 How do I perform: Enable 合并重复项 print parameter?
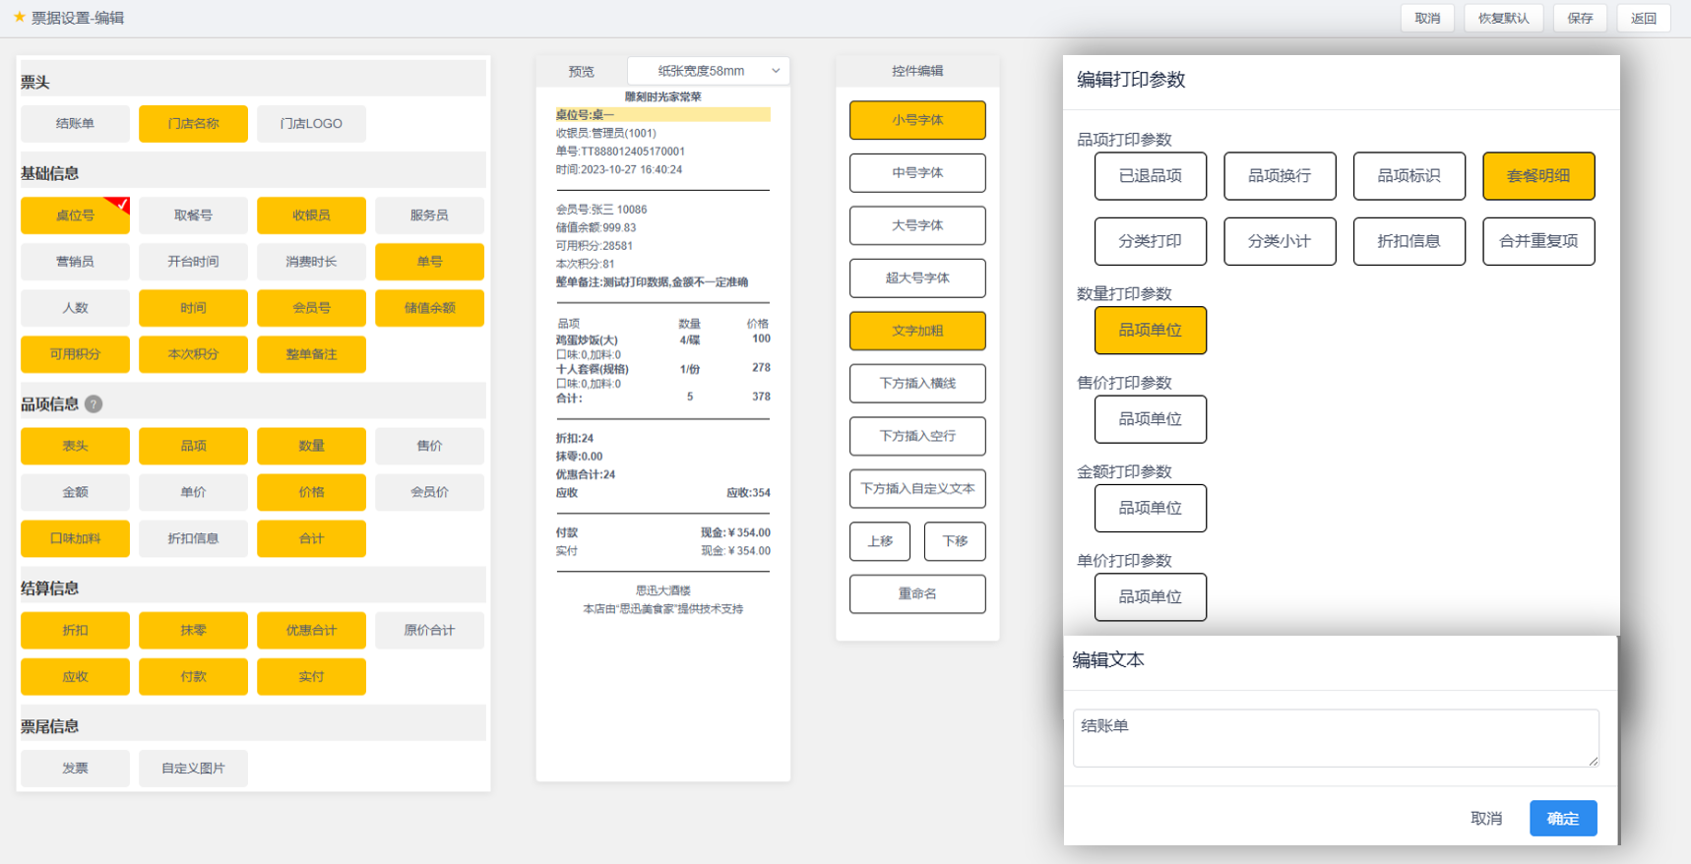pos(1538,241)
